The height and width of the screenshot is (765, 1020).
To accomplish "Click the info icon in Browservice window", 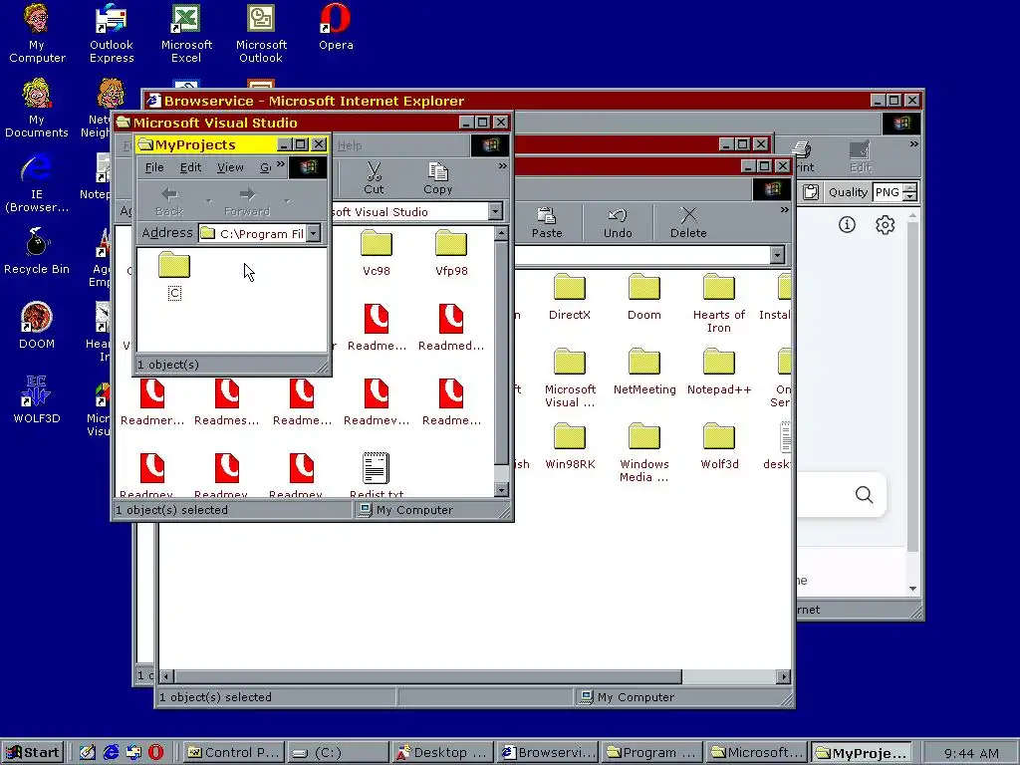I will pyautogui.click(x=847, y=225).
